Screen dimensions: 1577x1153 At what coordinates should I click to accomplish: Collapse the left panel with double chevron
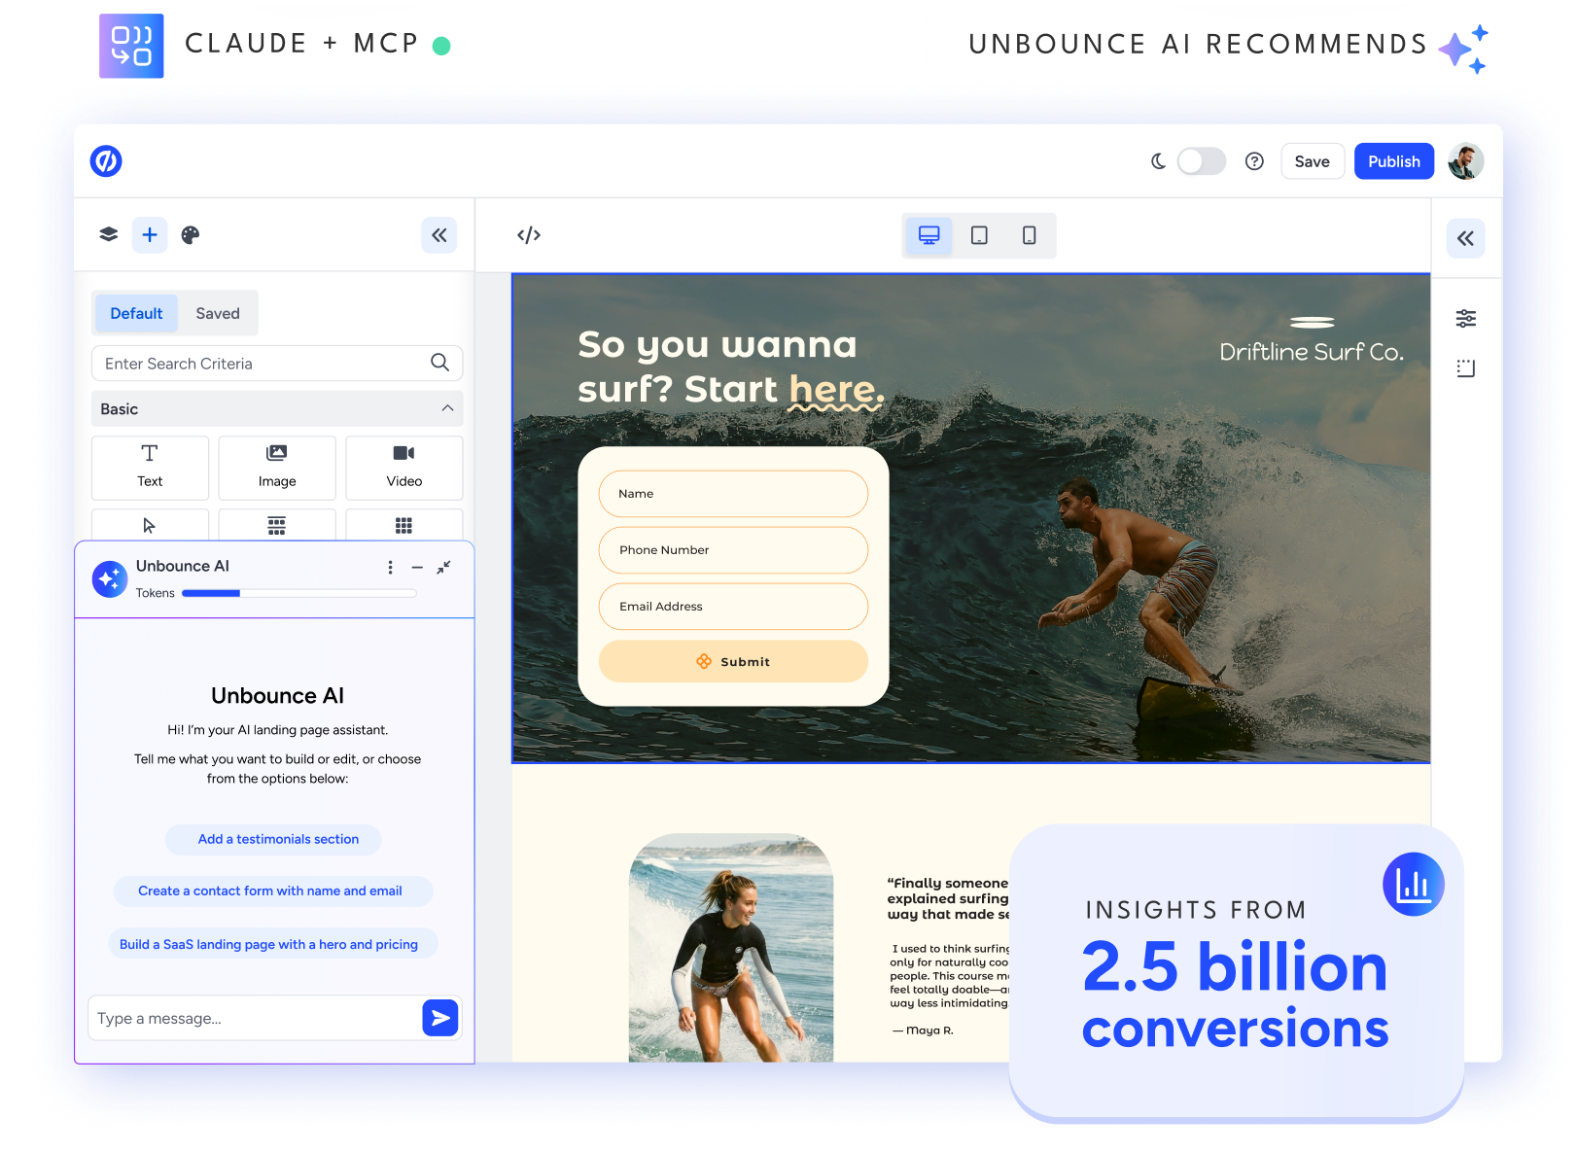[439, 235]
